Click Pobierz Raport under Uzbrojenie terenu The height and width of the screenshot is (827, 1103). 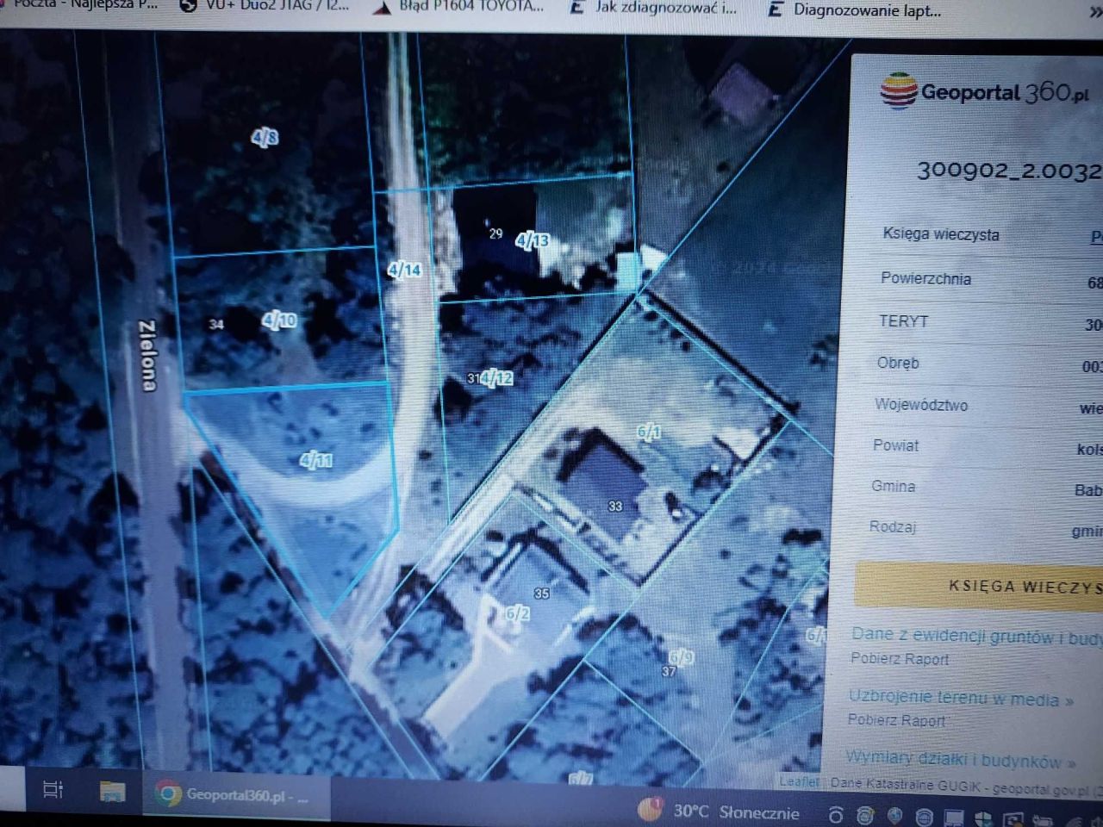point(896,720)
